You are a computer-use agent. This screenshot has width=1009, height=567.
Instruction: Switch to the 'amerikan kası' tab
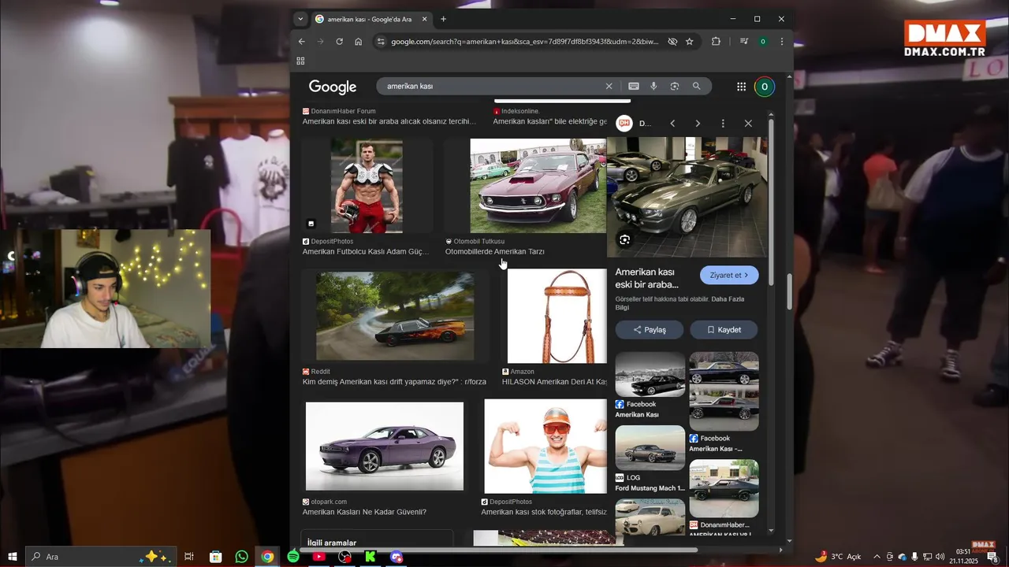pos(370,19)
